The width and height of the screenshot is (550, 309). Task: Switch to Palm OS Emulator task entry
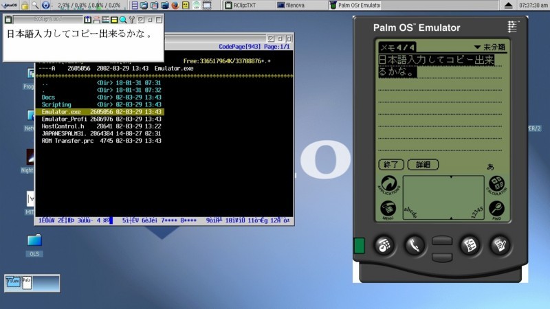click(355, 5)
